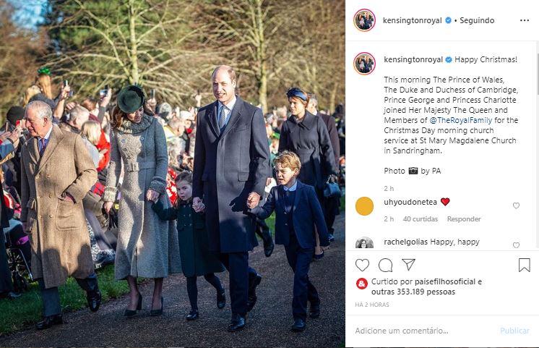
Task: Click the verified badge next to header username
Action: pos(448,21)
